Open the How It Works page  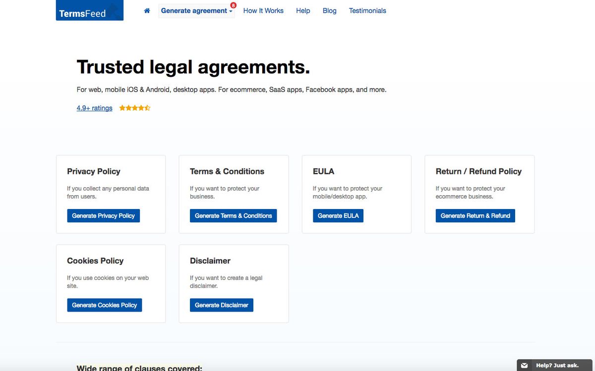(263, 10)
